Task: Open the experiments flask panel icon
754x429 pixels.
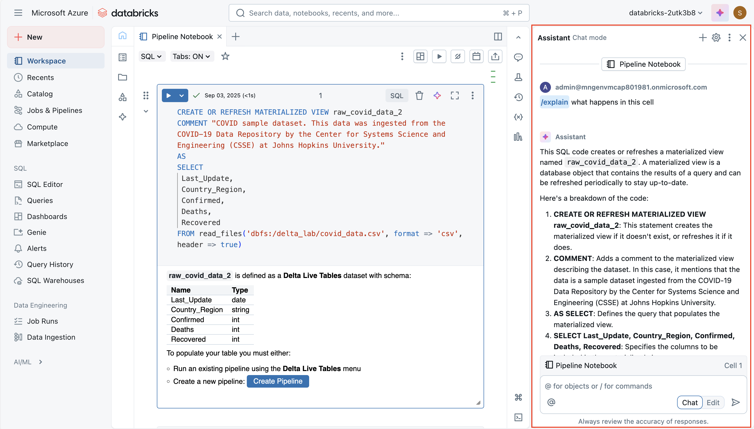Action: point(519,77)
